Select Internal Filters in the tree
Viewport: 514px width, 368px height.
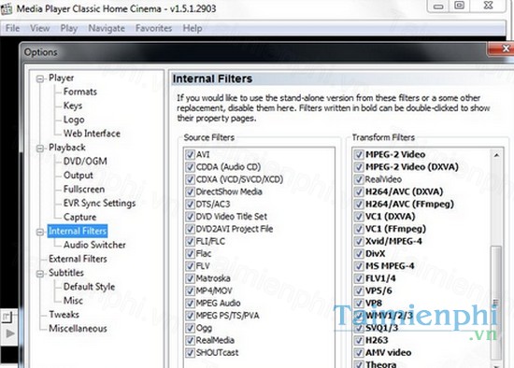pos(78,232)
